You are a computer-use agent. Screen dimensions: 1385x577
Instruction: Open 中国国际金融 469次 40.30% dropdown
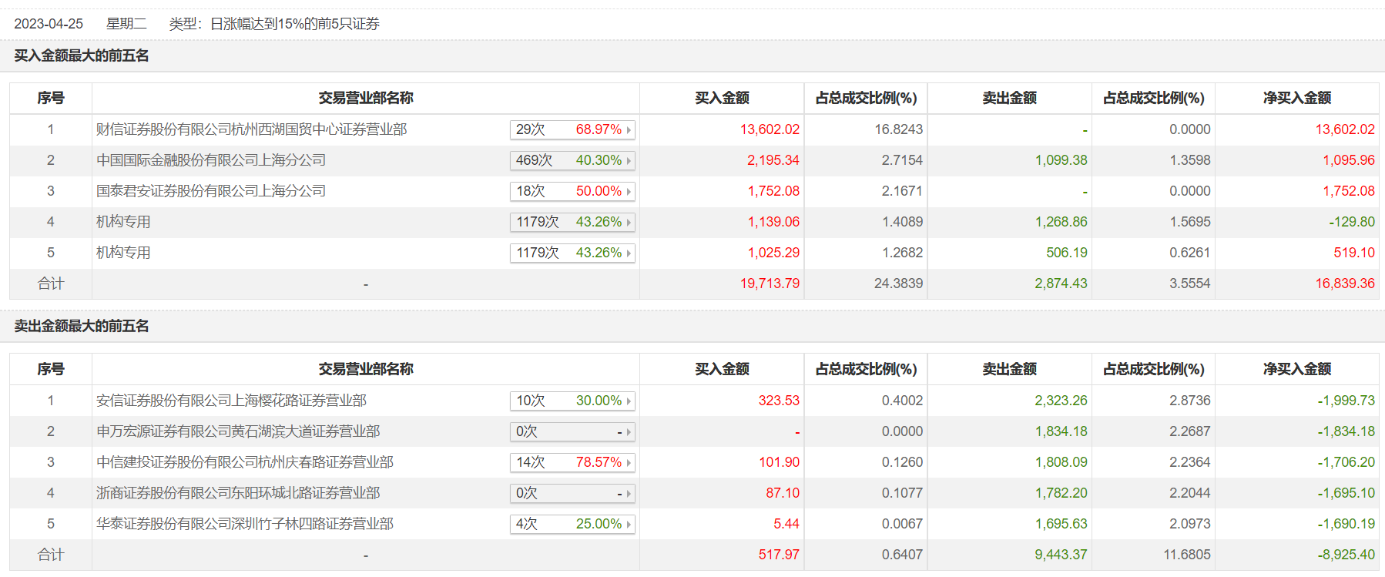[629, 161]
